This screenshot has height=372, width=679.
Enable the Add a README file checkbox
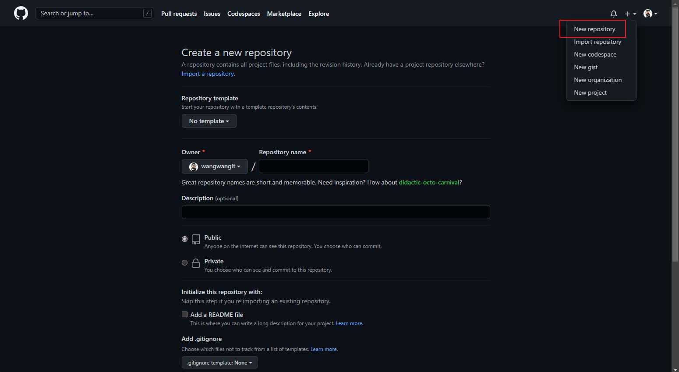click(x=184, y=314)
